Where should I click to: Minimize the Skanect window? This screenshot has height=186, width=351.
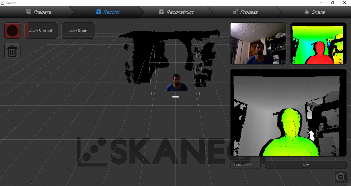tap(321, 3)
